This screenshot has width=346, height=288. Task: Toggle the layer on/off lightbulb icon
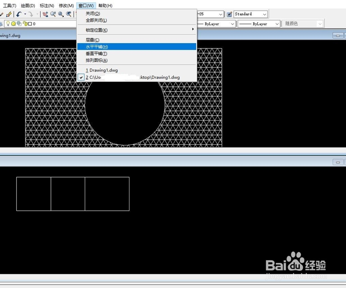[x=8, y=23]
